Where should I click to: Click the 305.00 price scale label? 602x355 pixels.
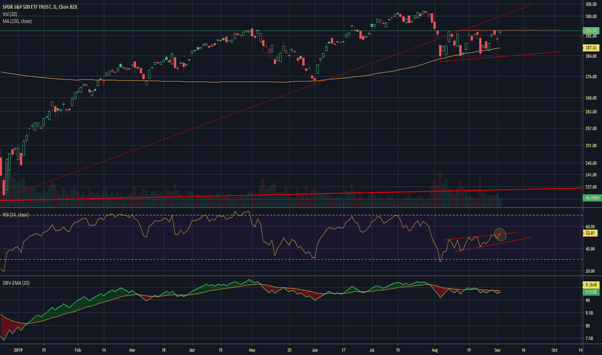coord(591,5)
